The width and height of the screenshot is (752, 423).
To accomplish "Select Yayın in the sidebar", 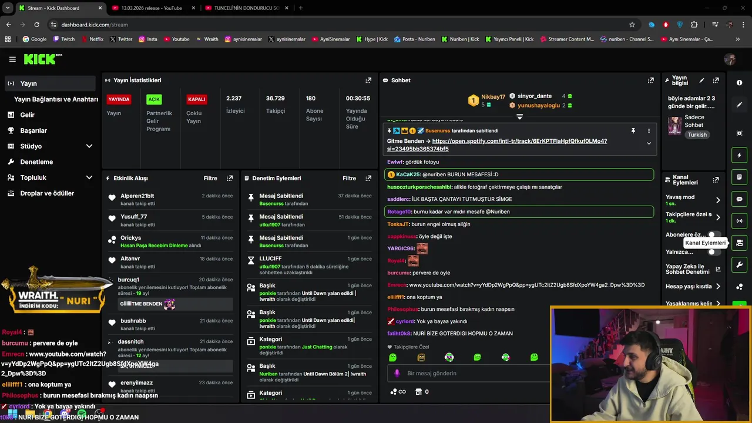I will tap(50, 83).
